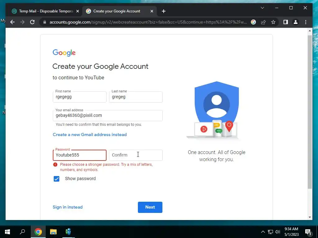The image size is (318, 238).
Task: Focus the First name field
Action: 79,97
